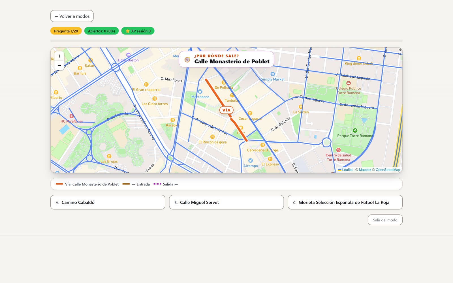Click the Centro de salud Torre Ramona icon
Screen dimensions: 453x283
[x=338, y=150]
